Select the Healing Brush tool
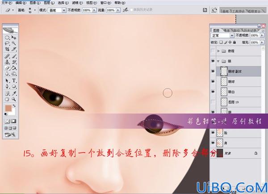The height and width of the screenshot is (194, 268). [7, 56]
